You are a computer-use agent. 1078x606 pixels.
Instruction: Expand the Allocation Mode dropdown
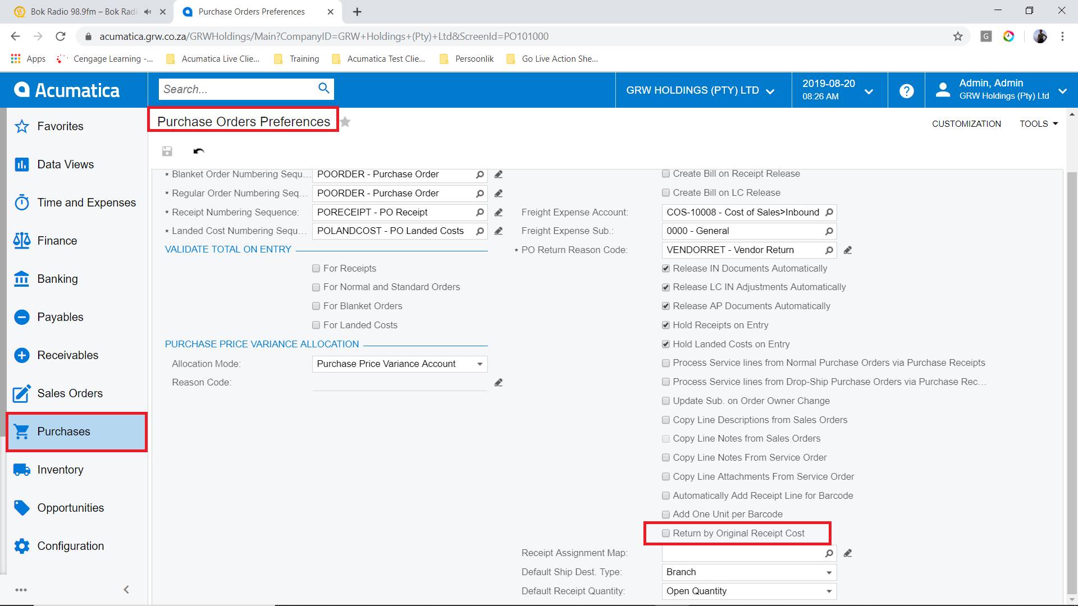[x=479, y=364]
